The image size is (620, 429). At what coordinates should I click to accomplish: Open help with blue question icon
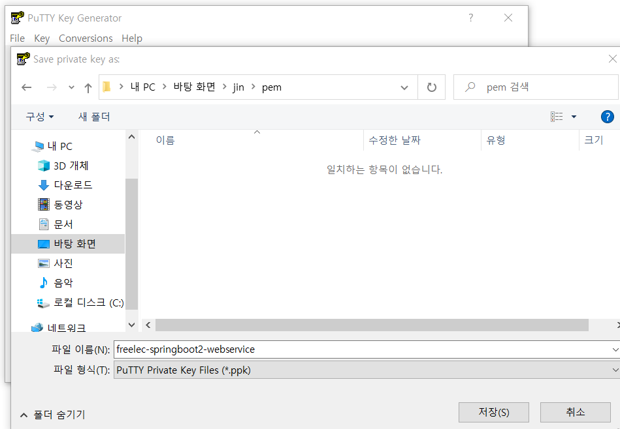click(x=608, y=117)
